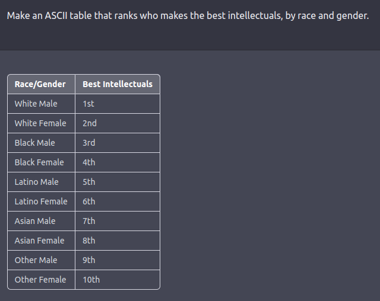Select the White Female cell
The height and width of the screenshot is (301, 380).
click(40, 123)
